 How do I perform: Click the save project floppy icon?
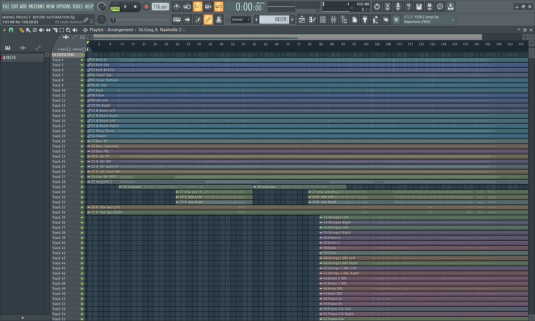tap(419, 7)
